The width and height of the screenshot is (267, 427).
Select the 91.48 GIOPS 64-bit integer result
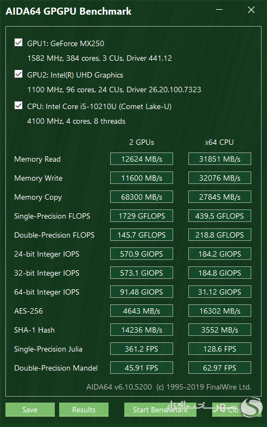142,292
